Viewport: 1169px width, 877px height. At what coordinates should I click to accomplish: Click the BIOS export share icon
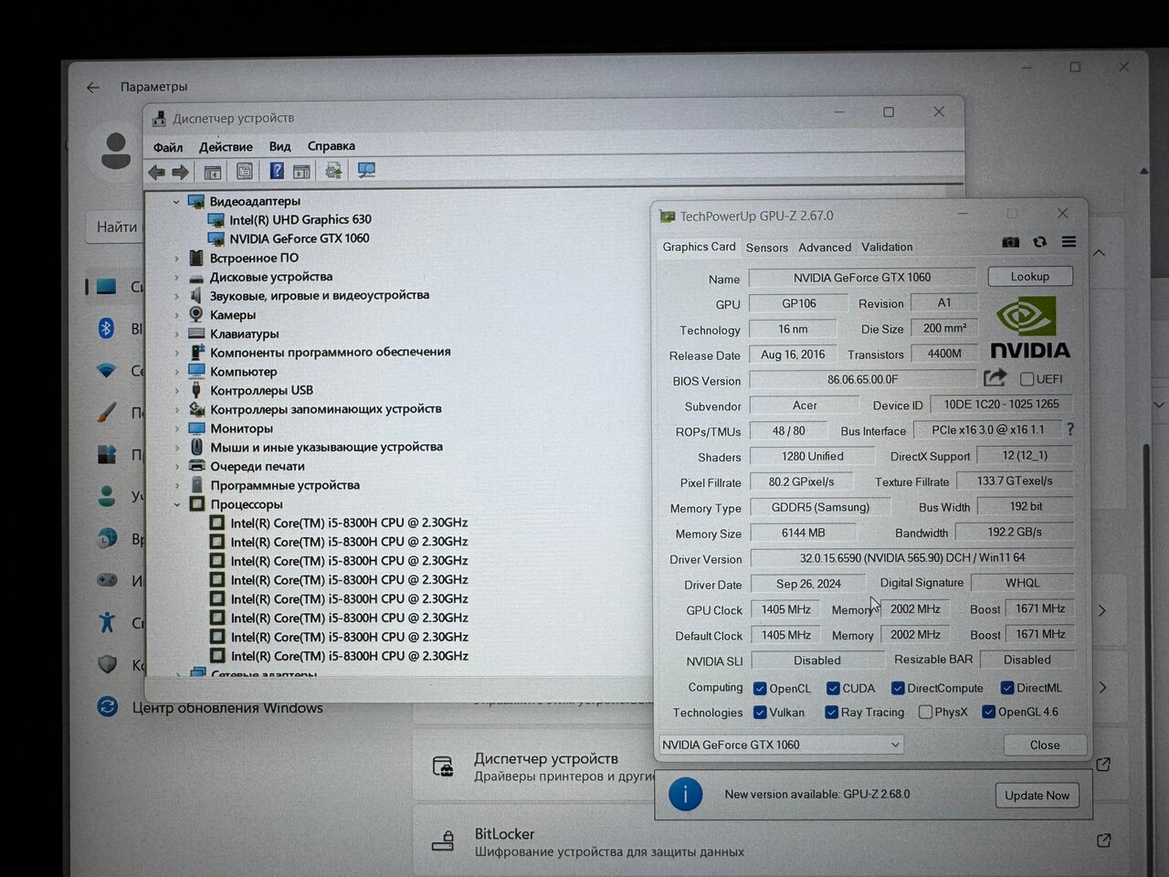click(x=995, y=377)
